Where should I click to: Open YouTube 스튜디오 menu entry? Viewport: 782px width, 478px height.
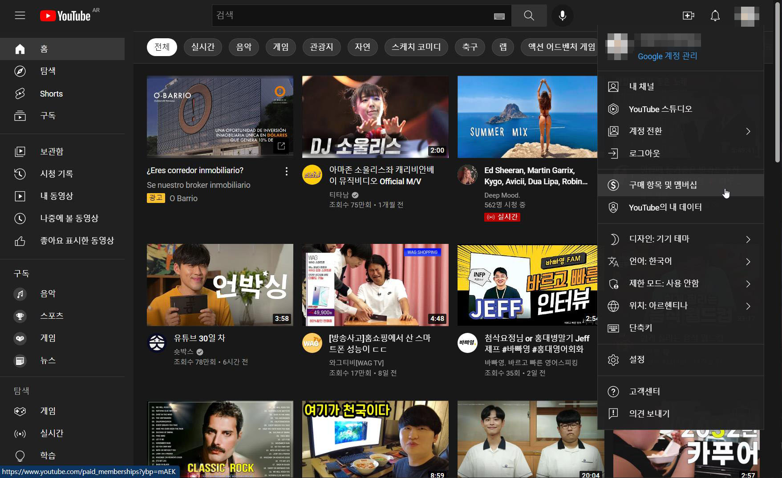[681, 109]
